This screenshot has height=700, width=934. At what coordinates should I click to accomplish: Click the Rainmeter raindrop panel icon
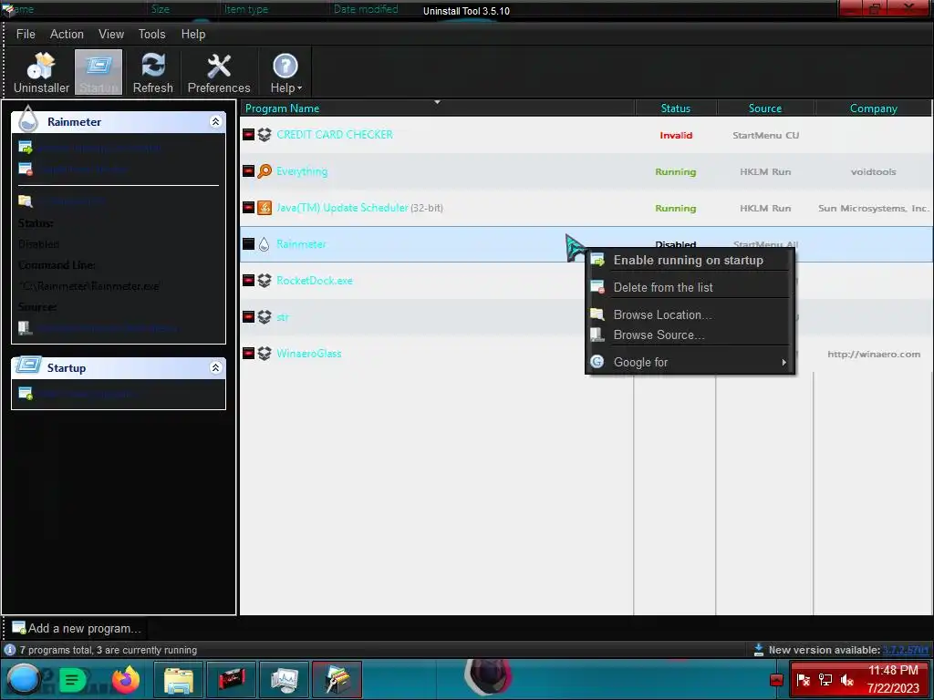[x=28, y=118]
